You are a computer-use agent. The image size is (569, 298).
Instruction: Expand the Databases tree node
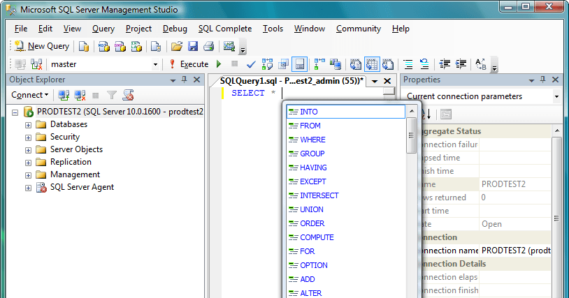coord(29,125)
